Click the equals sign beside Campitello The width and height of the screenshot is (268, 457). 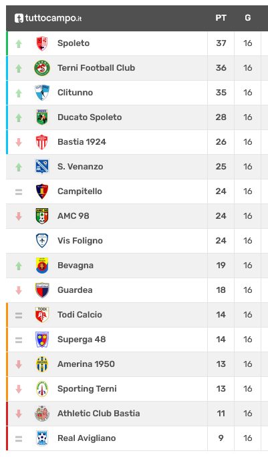(x=19, y=191)
